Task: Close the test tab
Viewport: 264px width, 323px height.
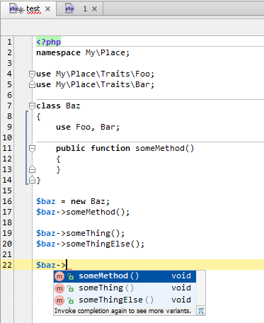Action: click(x=47, y=9)
